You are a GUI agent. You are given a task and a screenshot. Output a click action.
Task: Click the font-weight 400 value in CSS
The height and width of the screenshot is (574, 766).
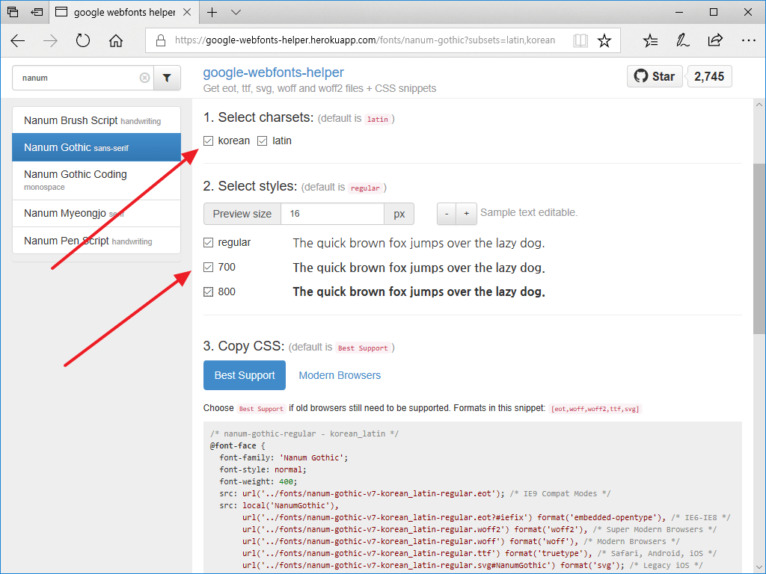tap(286, 482)
